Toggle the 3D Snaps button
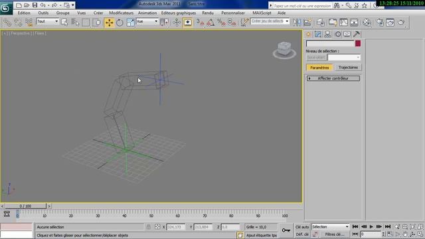The height and width of the screenshot is (239, 425). click(200, 23)
